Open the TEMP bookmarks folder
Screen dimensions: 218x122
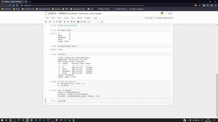pos(65,9)
